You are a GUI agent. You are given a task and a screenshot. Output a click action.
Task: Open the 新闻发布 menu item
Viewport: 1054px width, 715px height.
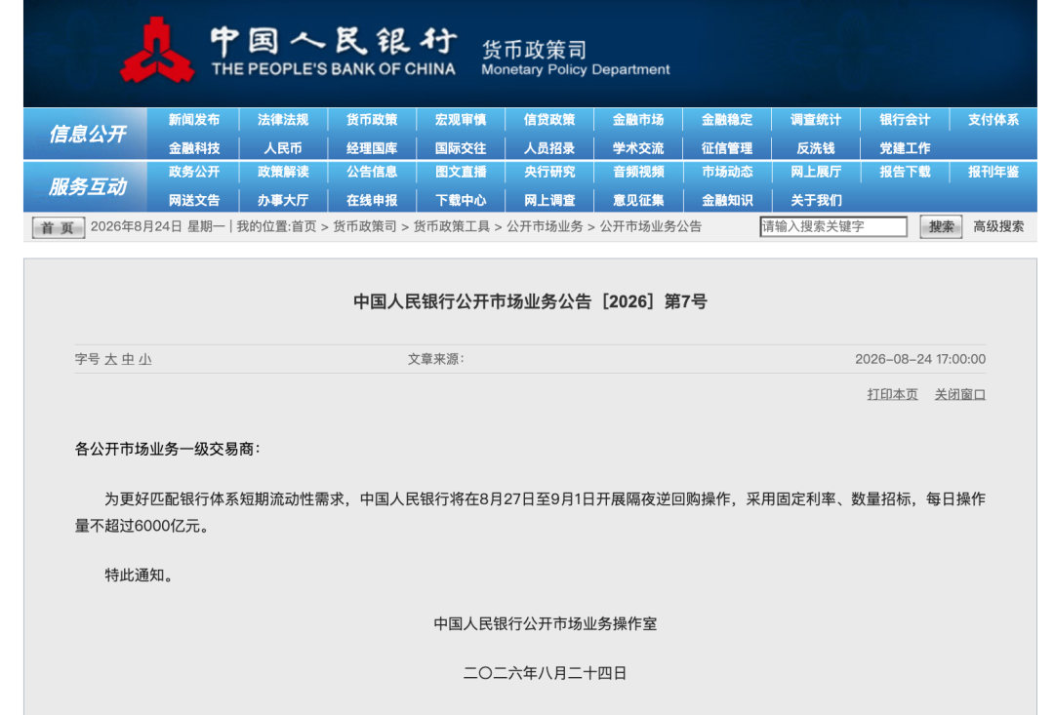pyautogui.click(x=193, y=120)
